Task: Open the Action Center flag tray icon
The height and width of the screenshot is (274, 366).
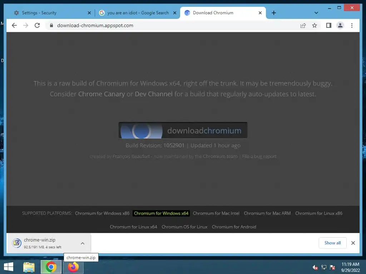Action: (x=332, y=267)
